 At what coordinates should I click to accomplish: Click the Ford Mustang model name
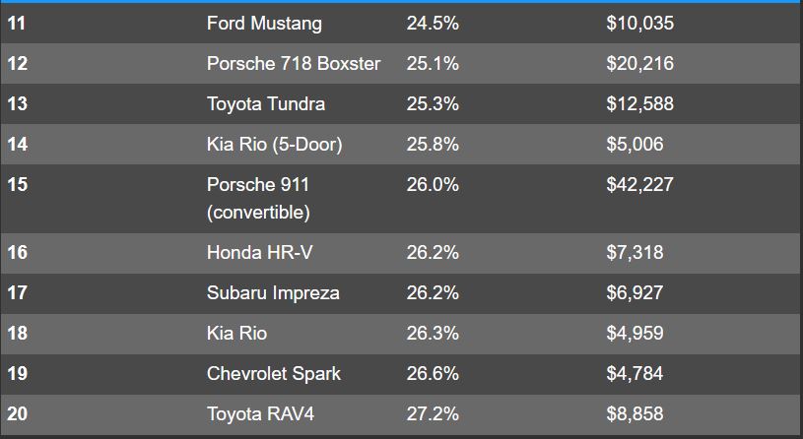pos(263,24)
